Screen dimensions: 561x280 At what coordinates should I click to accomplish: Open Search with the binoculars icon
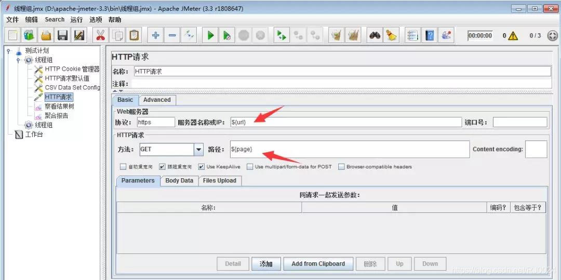click(375, 35)
